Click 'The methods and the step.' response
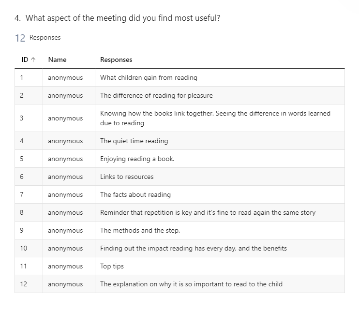359x311 pixels. click(x=140, y=230)
